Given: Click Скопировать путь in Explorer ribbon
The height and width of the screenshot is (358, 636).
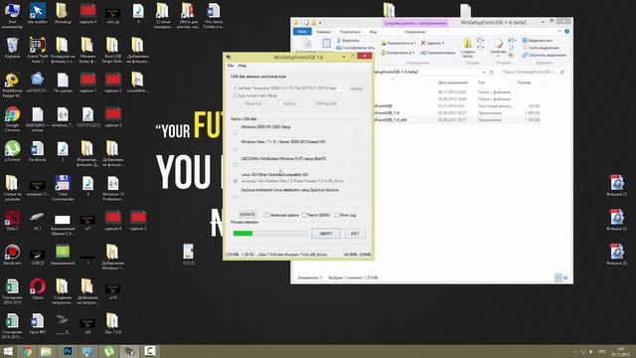Looking at the screenshot, I should point(356,48).
